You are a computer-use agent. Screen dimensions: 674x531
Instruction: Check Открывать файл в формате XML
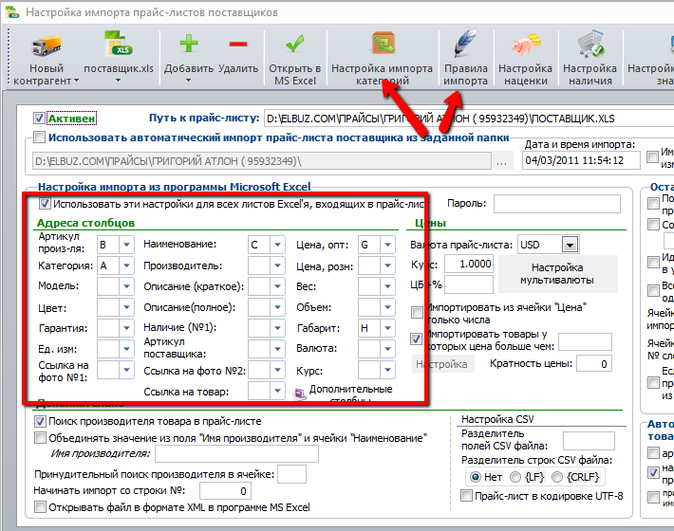pos(40,507)
